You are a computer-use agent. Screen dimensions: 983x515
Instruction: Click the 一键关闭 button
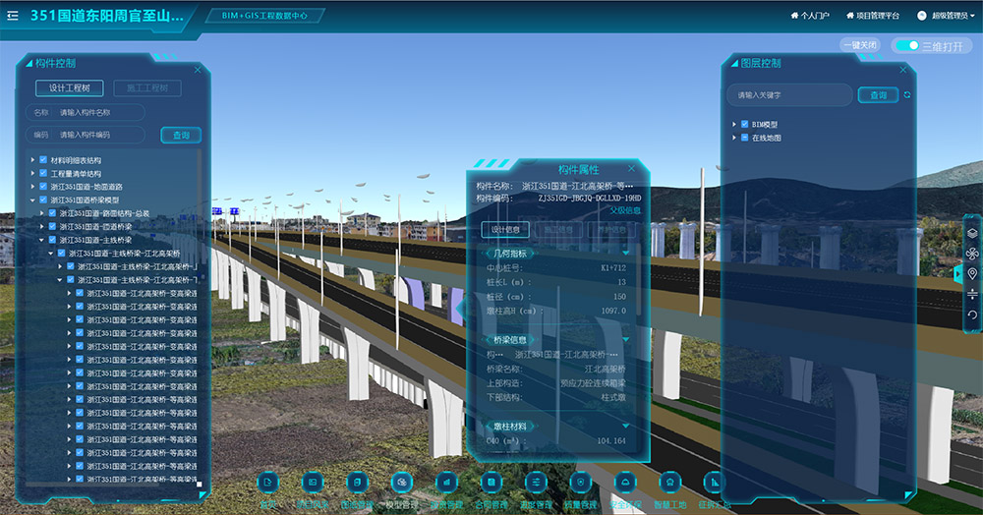click(x=859, y=45)
